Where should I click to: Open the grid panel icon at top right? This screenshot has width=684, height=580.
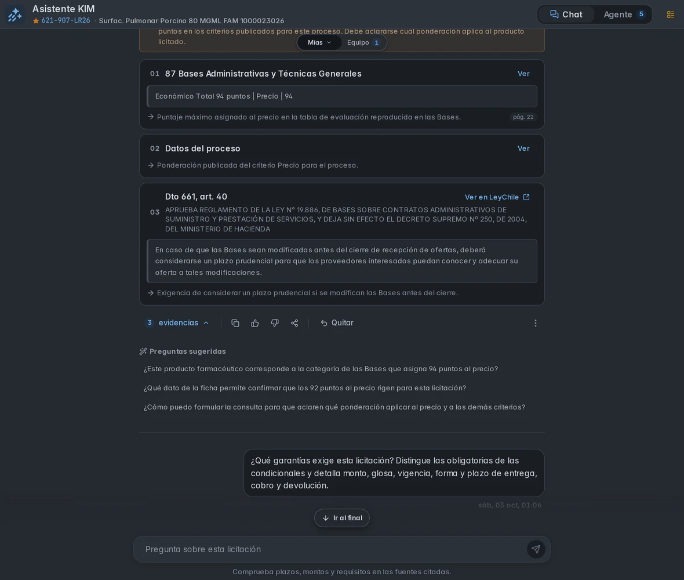(671, 14)
